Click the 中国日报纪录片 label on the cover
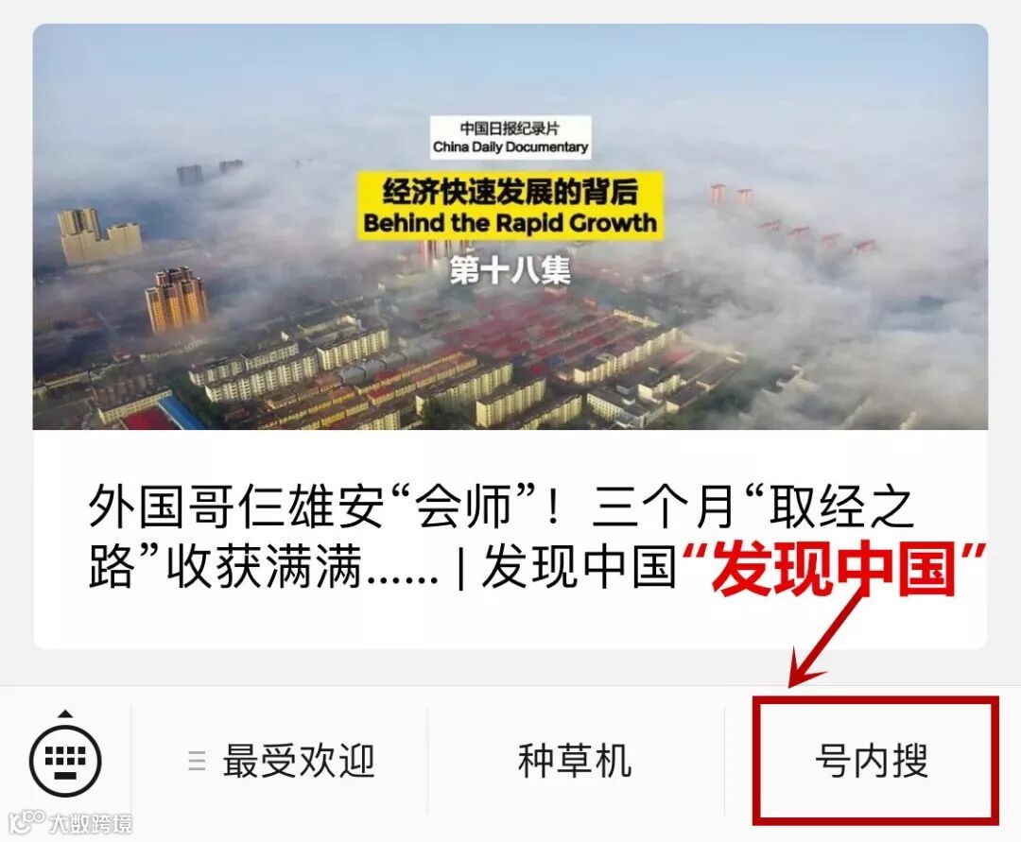The width and height of the screenshot is (1021, 842). pyautogui.click(x=510, y=128)
